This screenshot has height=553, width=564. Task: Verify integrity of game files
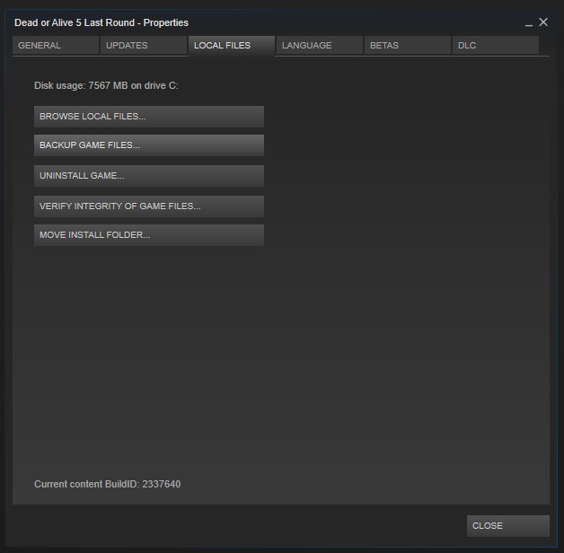[x=149, y=206]
